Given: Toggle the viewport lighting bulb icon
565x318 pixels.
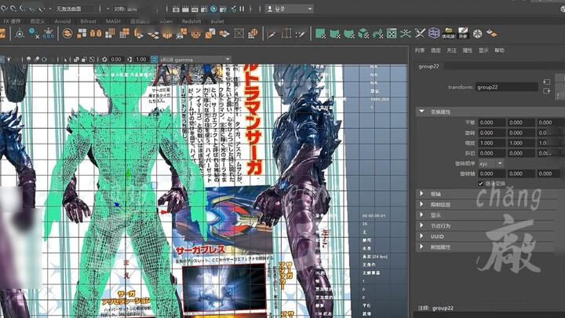Looking at the screenshot, I should tap(9, 59).
